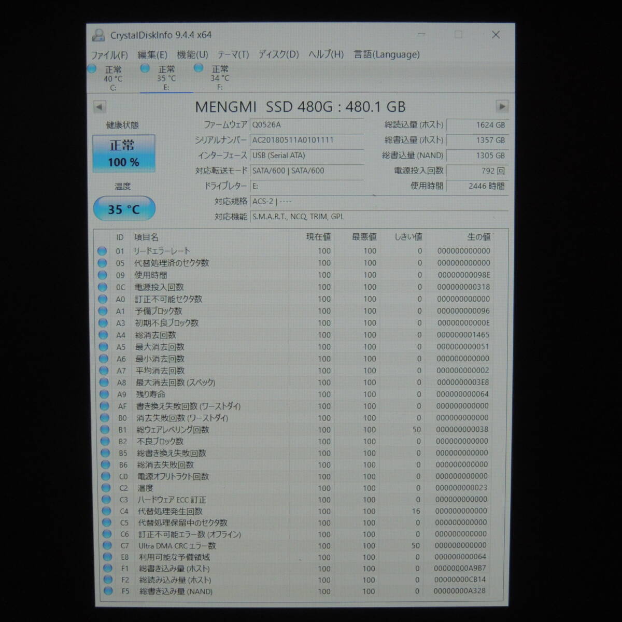Viewport: 622px width, 622px height.
Task: Click the features field S.M.A.R.T., NCQ, TRIM, GPL
Action: (378, 217)
